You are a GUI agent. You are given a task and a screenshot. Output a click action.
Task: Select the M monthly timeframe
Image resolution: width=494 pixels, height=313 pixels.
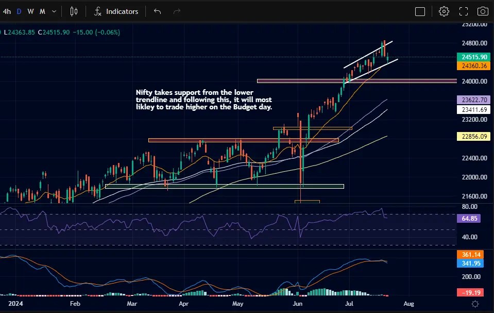43,12
